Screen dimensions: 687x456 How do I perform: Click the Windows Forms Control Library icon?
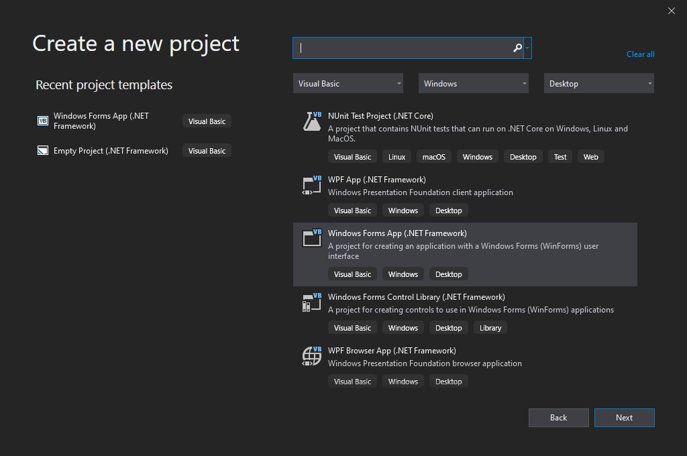tap(311, 302)
